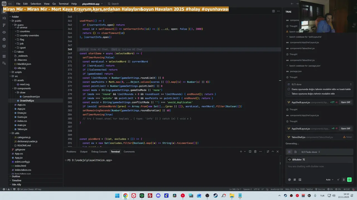357x200 pixels.
Task: Open terminal panel ellipsis menu
Action: [260, 152]
